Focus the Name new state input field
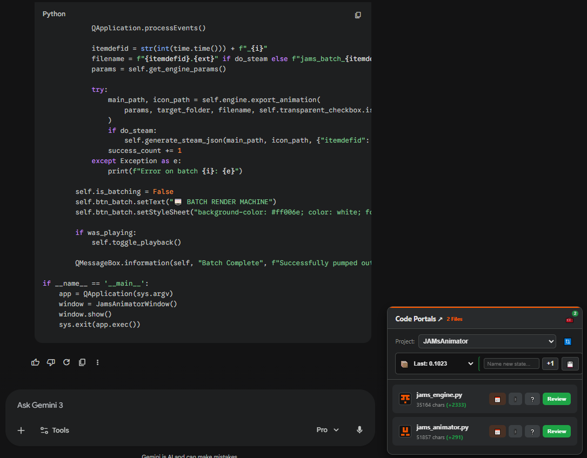The width and height of the screenshot is (587, 458). [511, 364]
